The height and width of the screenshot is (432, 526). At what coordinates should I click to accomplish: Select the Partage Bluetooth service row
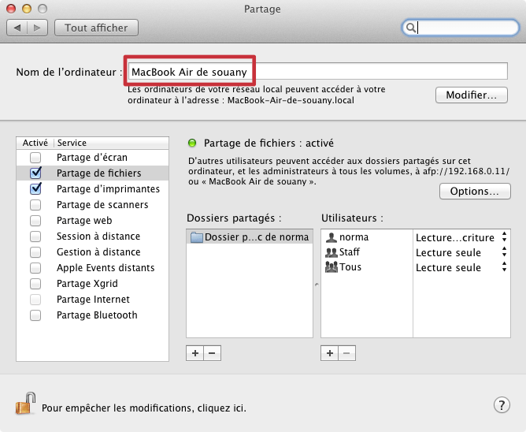click(93, 315)
